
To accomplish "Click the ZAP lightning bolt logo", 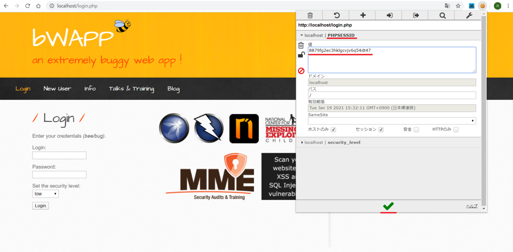I will (x=209, y=128).
